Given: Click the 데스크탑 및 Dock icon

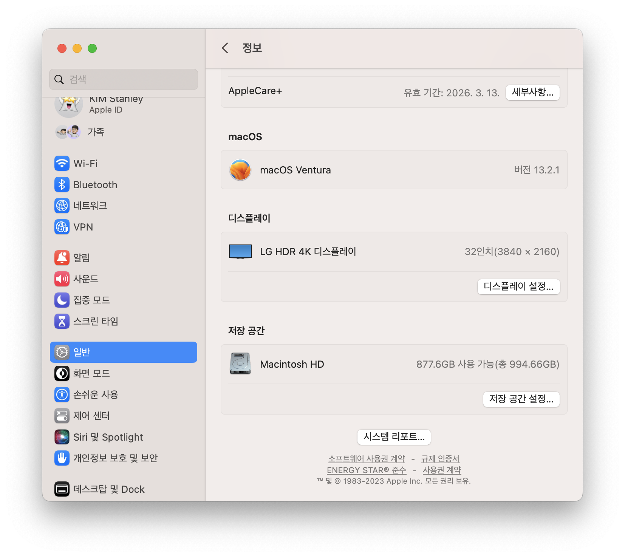Looking at the screenshot, I should point(62,489).
